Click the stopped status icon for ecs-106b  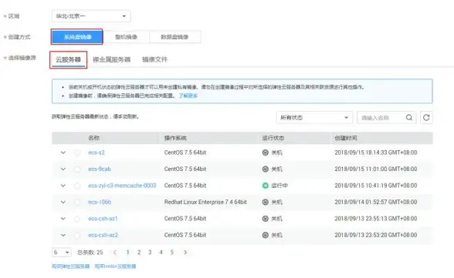pos(266,202)
